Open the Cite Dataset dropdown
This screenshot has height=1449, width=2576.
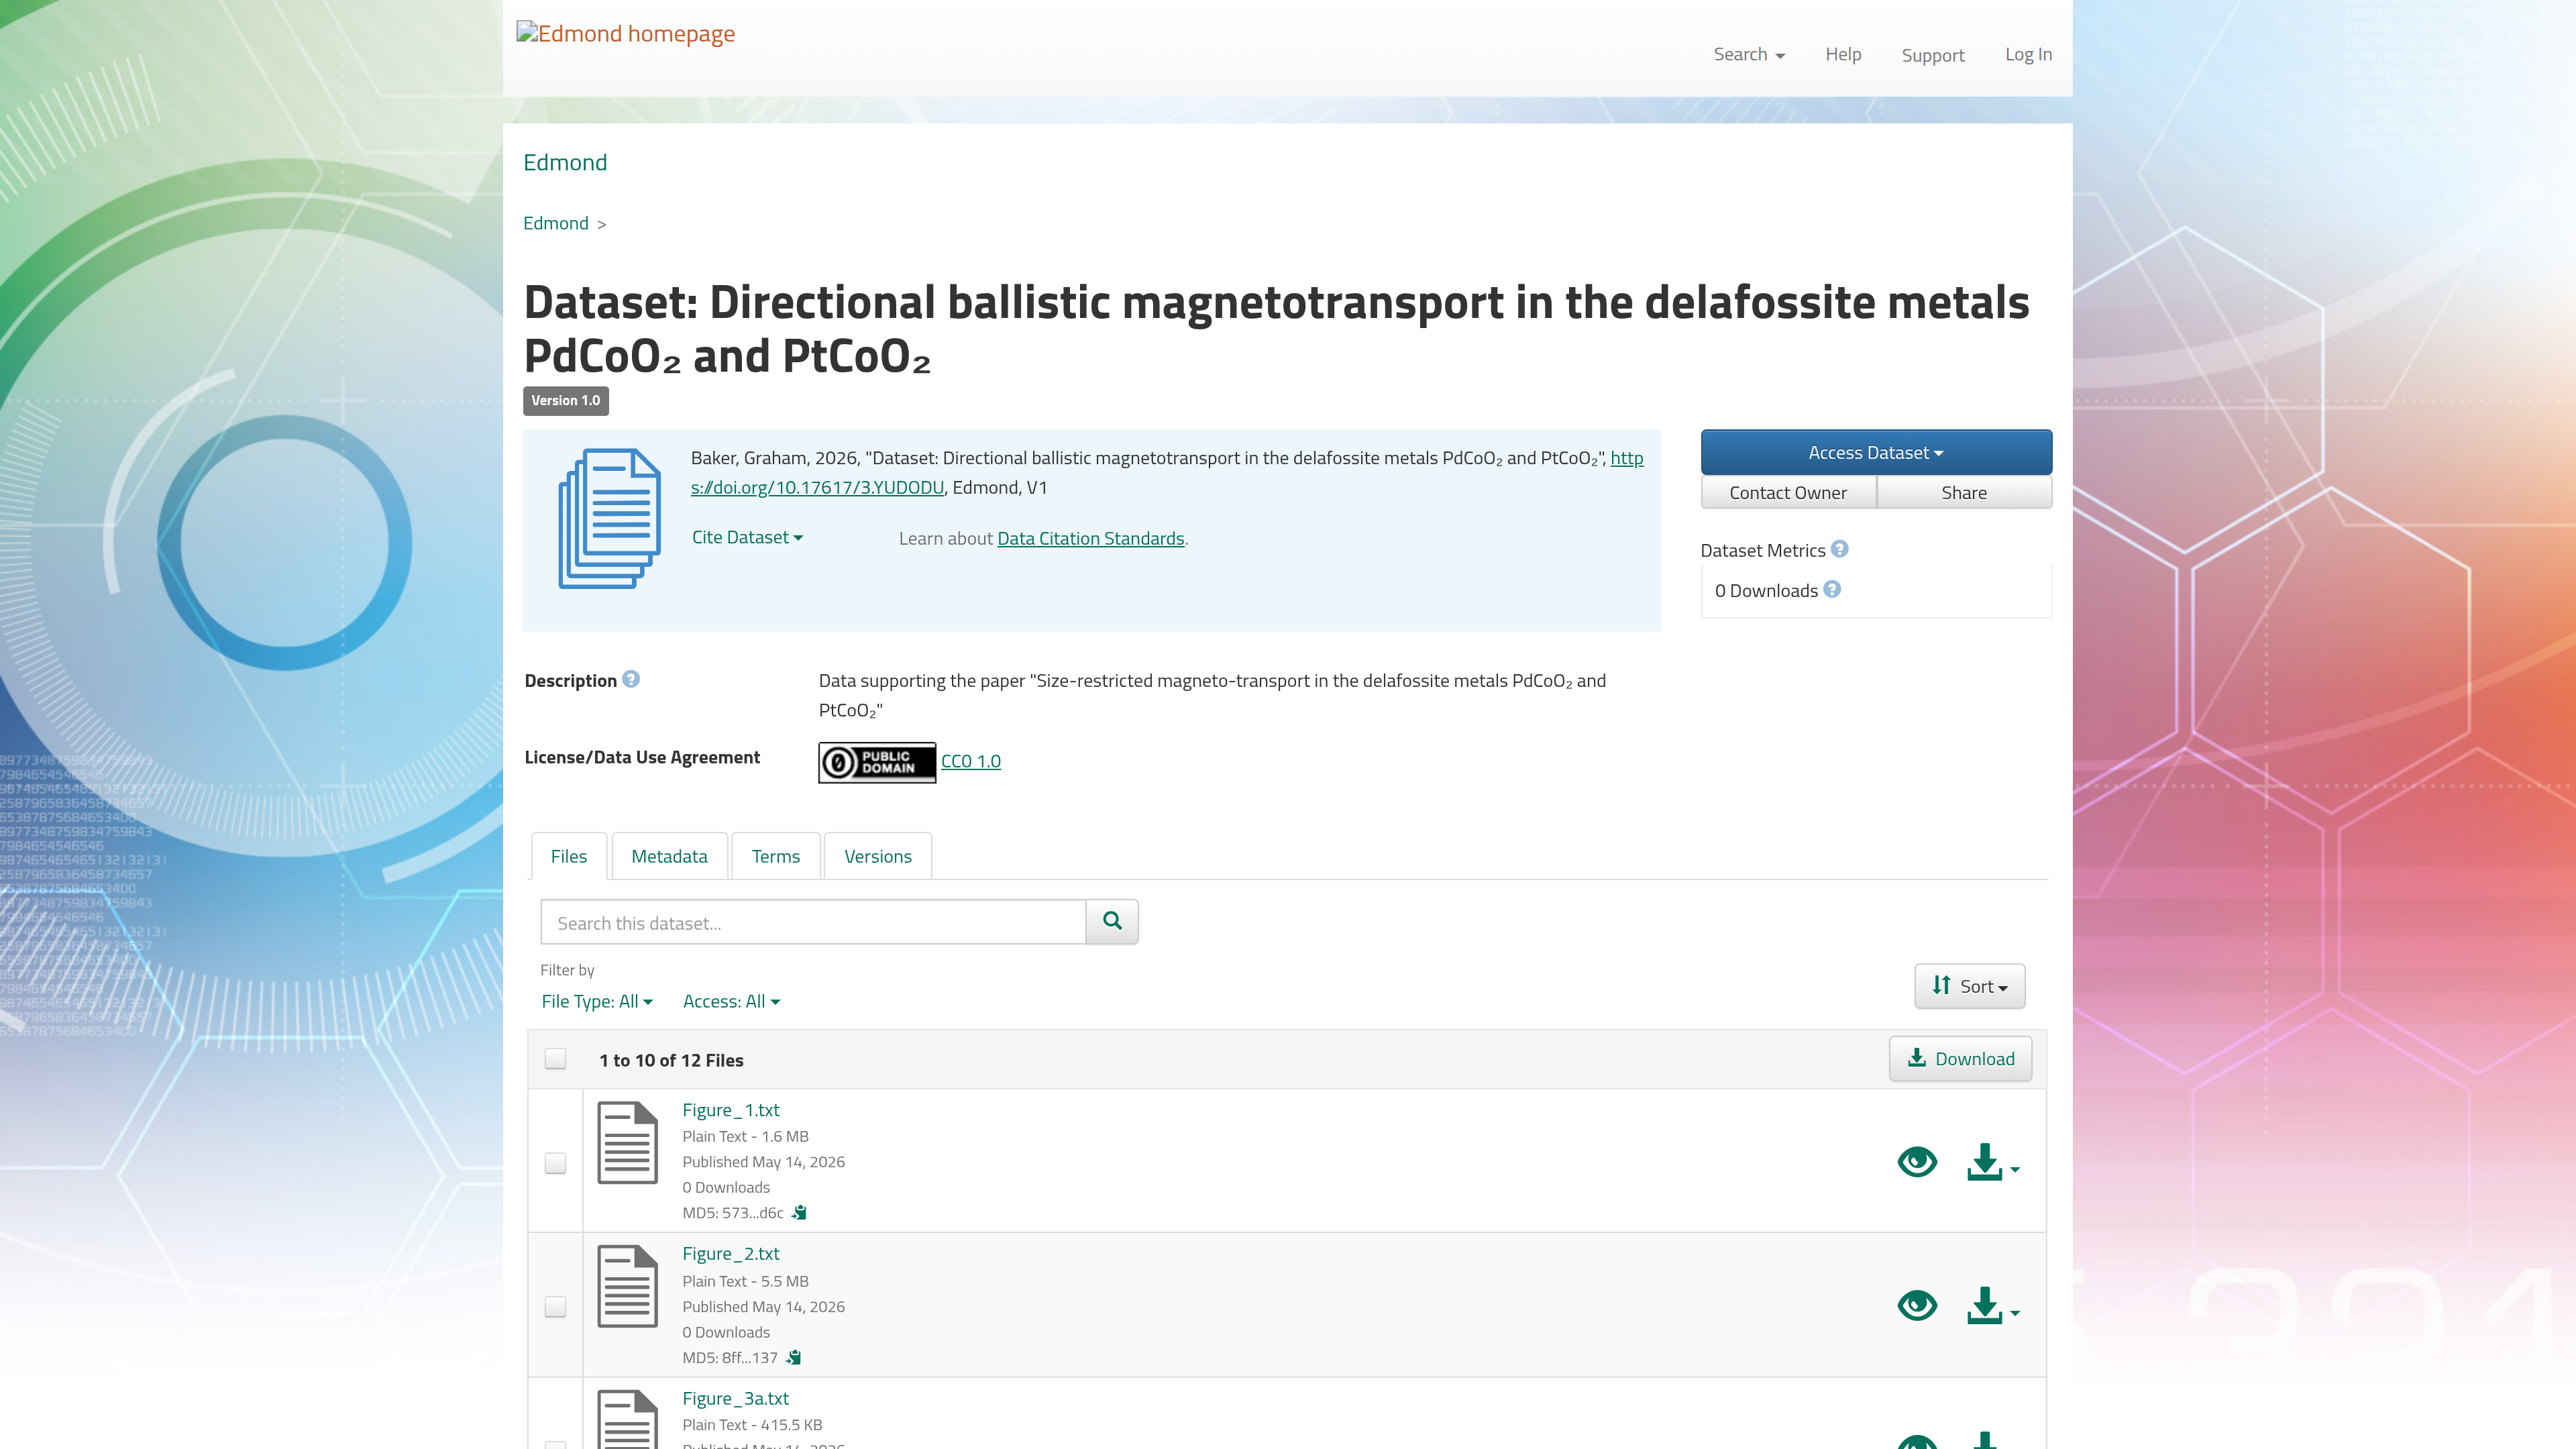tap(747, 537)
